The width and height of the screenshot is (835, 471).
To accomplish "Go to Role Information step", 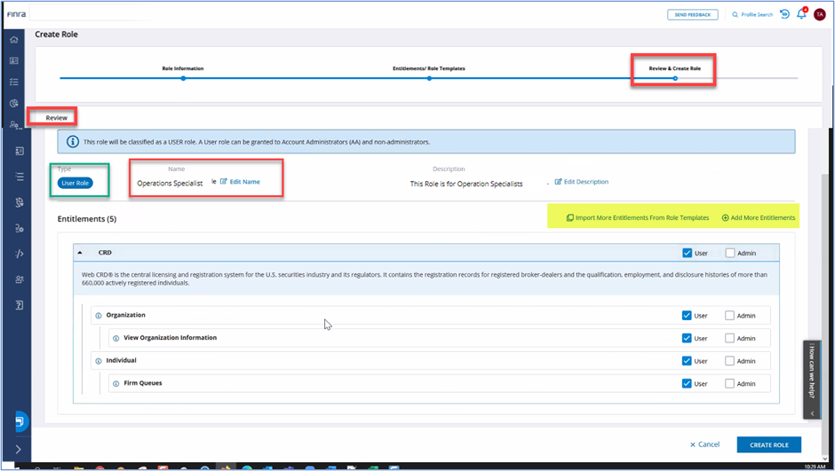I will (x=183, y=78).
